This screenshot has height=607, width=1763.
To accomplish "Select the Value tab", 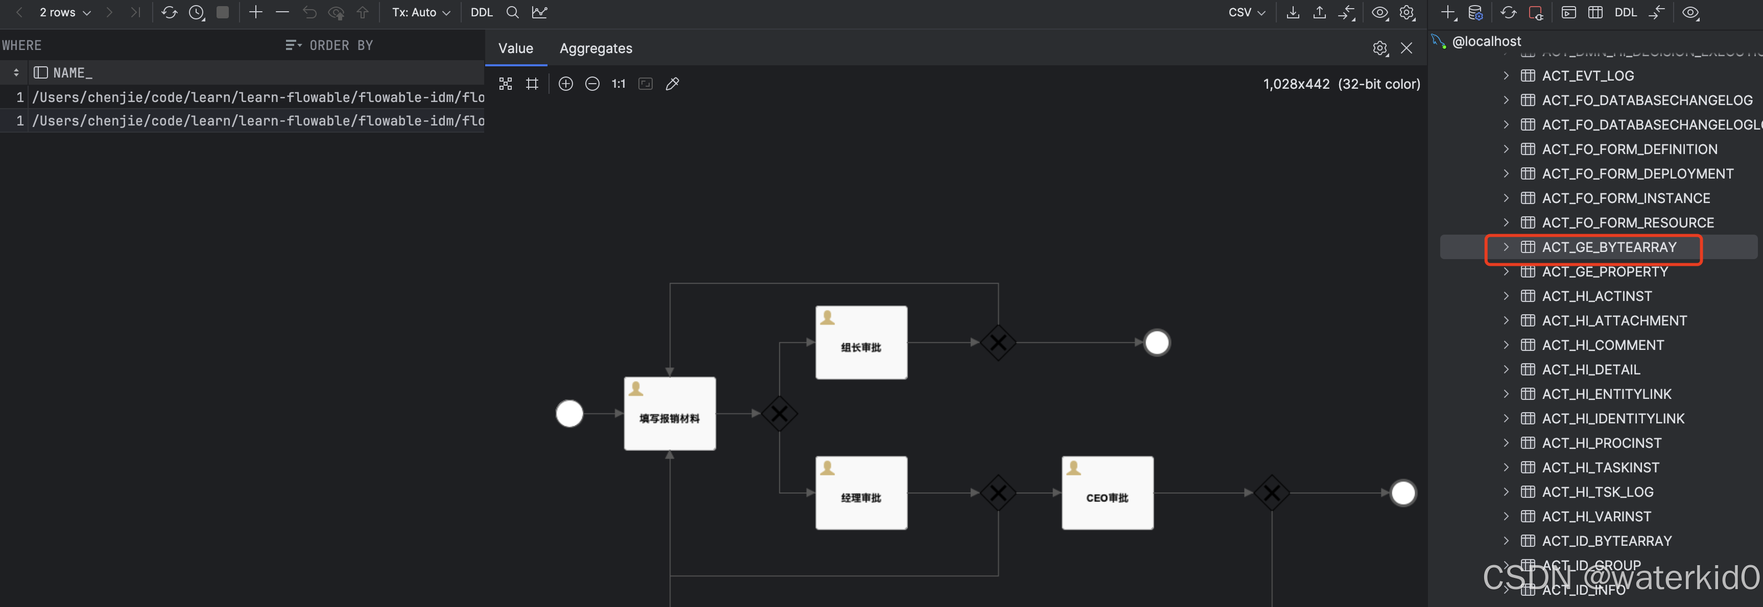I will (515, 48).
